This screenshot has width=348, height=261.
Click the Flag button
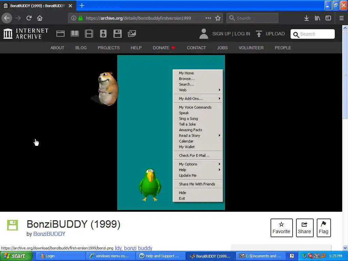click(x=324, y=228)
